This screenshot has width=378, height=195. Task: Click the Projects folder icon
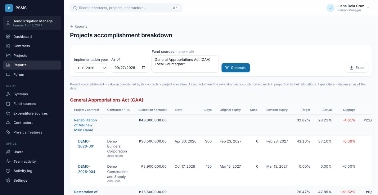click(8, 56)
